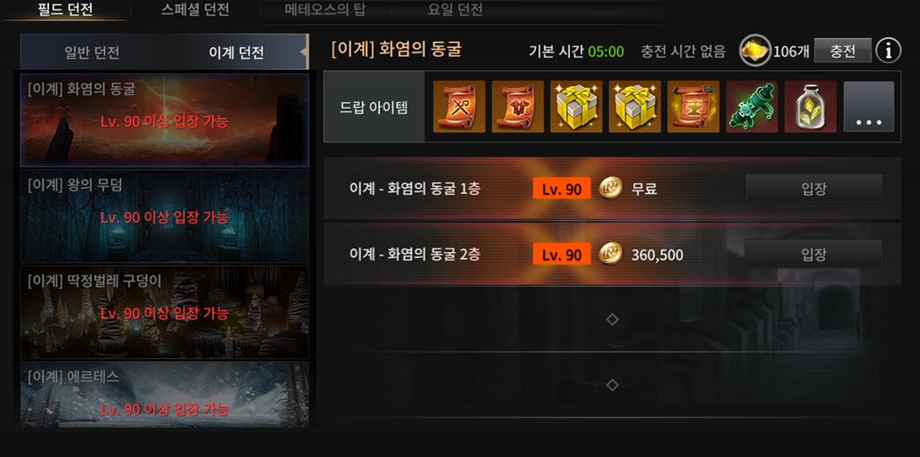This screenshot has height=457, width=920.
Task: Open the 스페셜 던전 tab
Action: [195, 10]
